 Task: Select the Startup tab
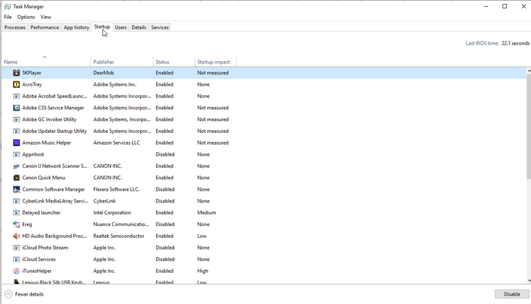[102, 26]
